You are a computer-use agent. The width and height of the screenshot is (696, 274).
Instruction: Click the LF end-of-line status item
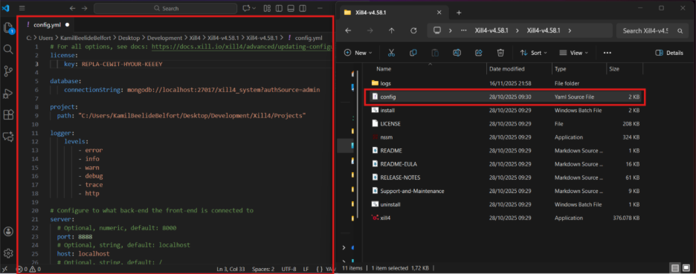[x=306, y=269]
